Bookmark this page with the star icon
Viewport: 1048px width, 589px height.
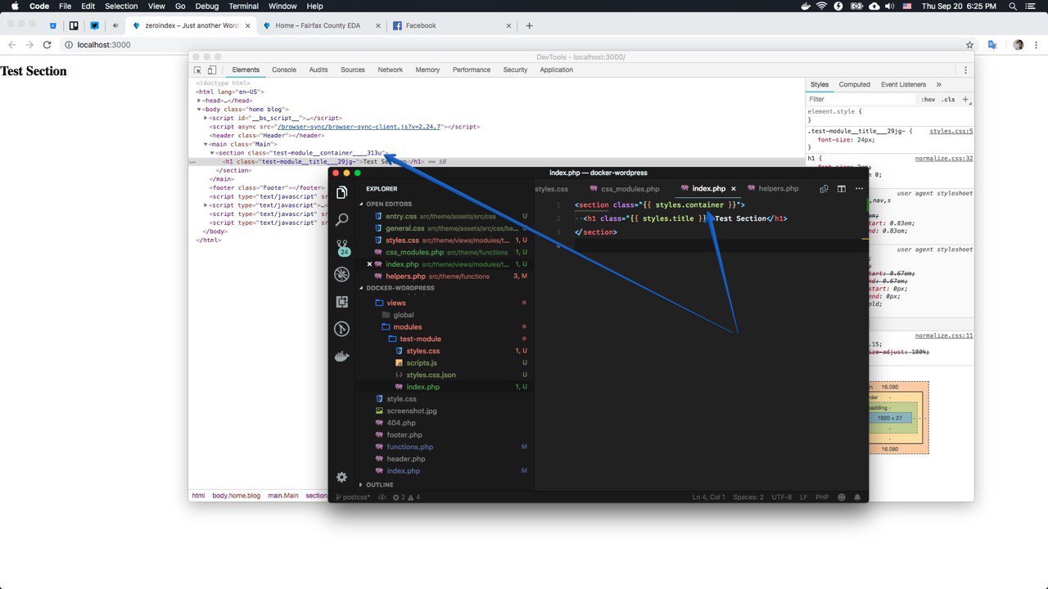point(969,45)
